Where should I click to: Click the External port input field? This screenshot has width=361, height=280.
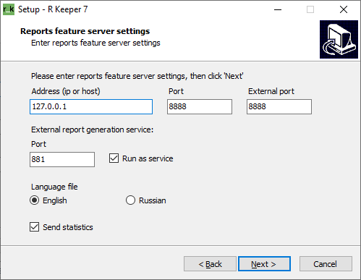click(279, 106)
